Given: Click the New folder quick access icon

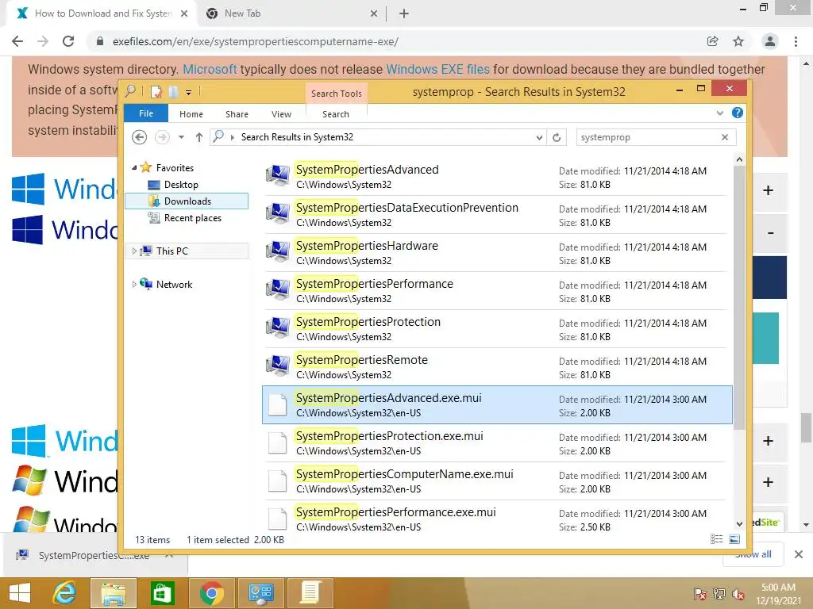Looking at the screenshot, I should coord(174,92).
